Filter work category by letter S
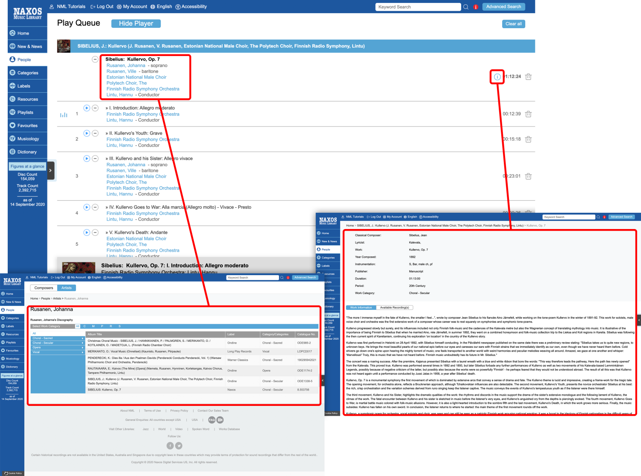Screen dimensions: 641x476 120,326
